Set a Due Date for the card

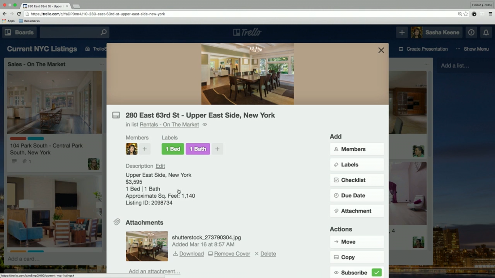pyautogui.click(x=357, y=196)
